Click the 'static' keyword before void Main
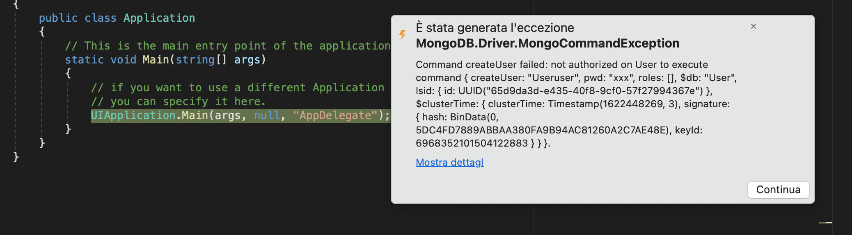Image resolution: width=852 pixels, height=235 pixels. [x=84, y=60]
